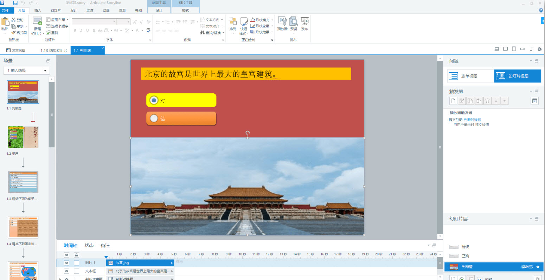The width and height of the screenshot is (545, 280).
Task: Open the 设计 ribbon tab next to 幻灯片
Action: [73, 11]
